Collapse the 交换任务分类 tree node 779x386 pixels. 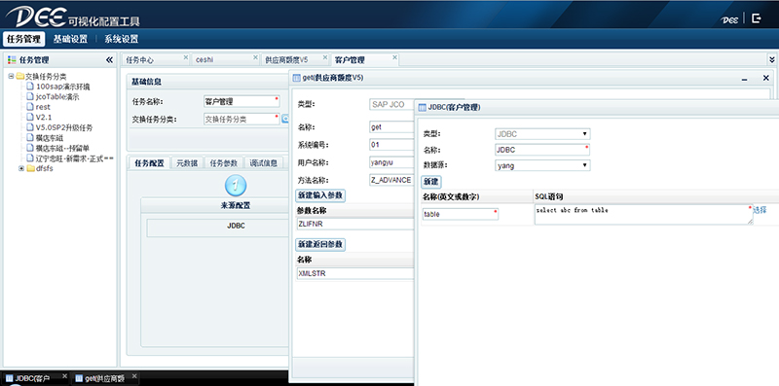click(11, 77)
